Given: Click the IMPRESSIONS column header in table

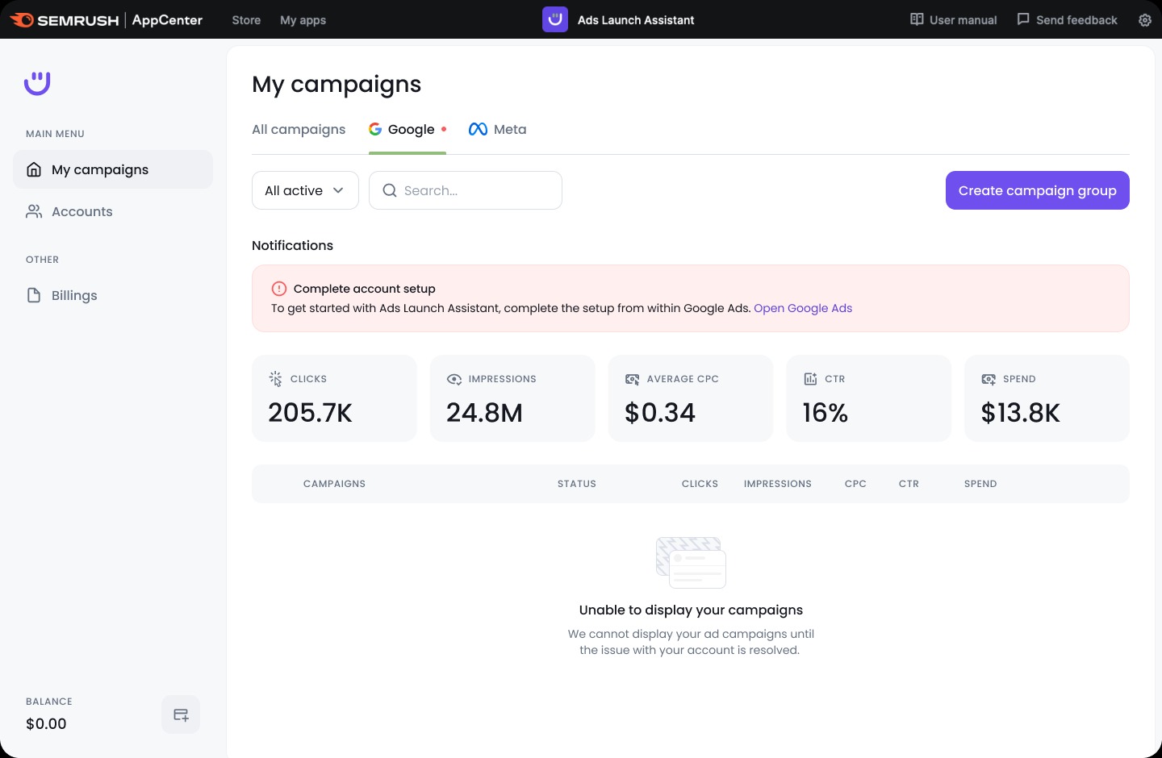Looking at the screenshot, I should (x=778, y=484).
